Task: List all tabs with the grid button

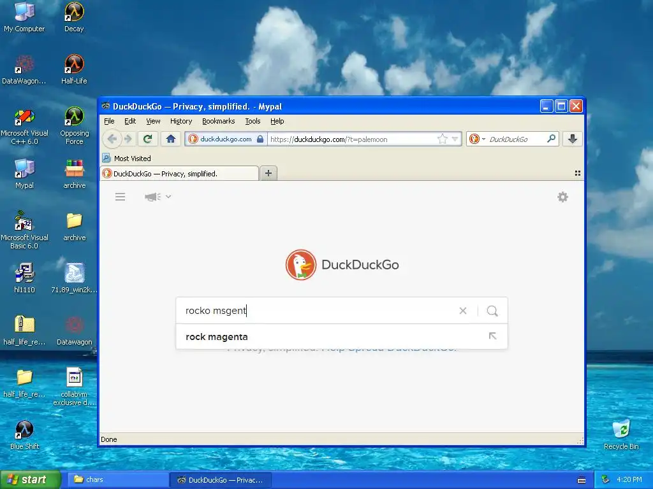Action: coord(578,173)
